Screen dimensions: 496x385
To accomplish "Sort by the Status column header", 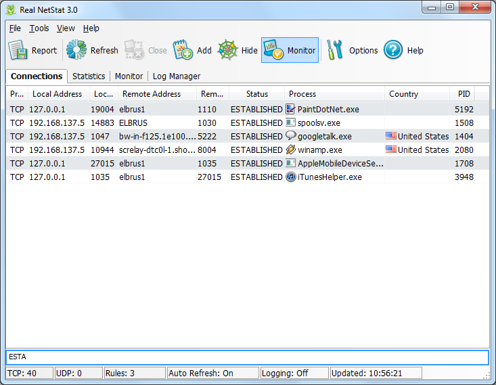I will (257, 94).
